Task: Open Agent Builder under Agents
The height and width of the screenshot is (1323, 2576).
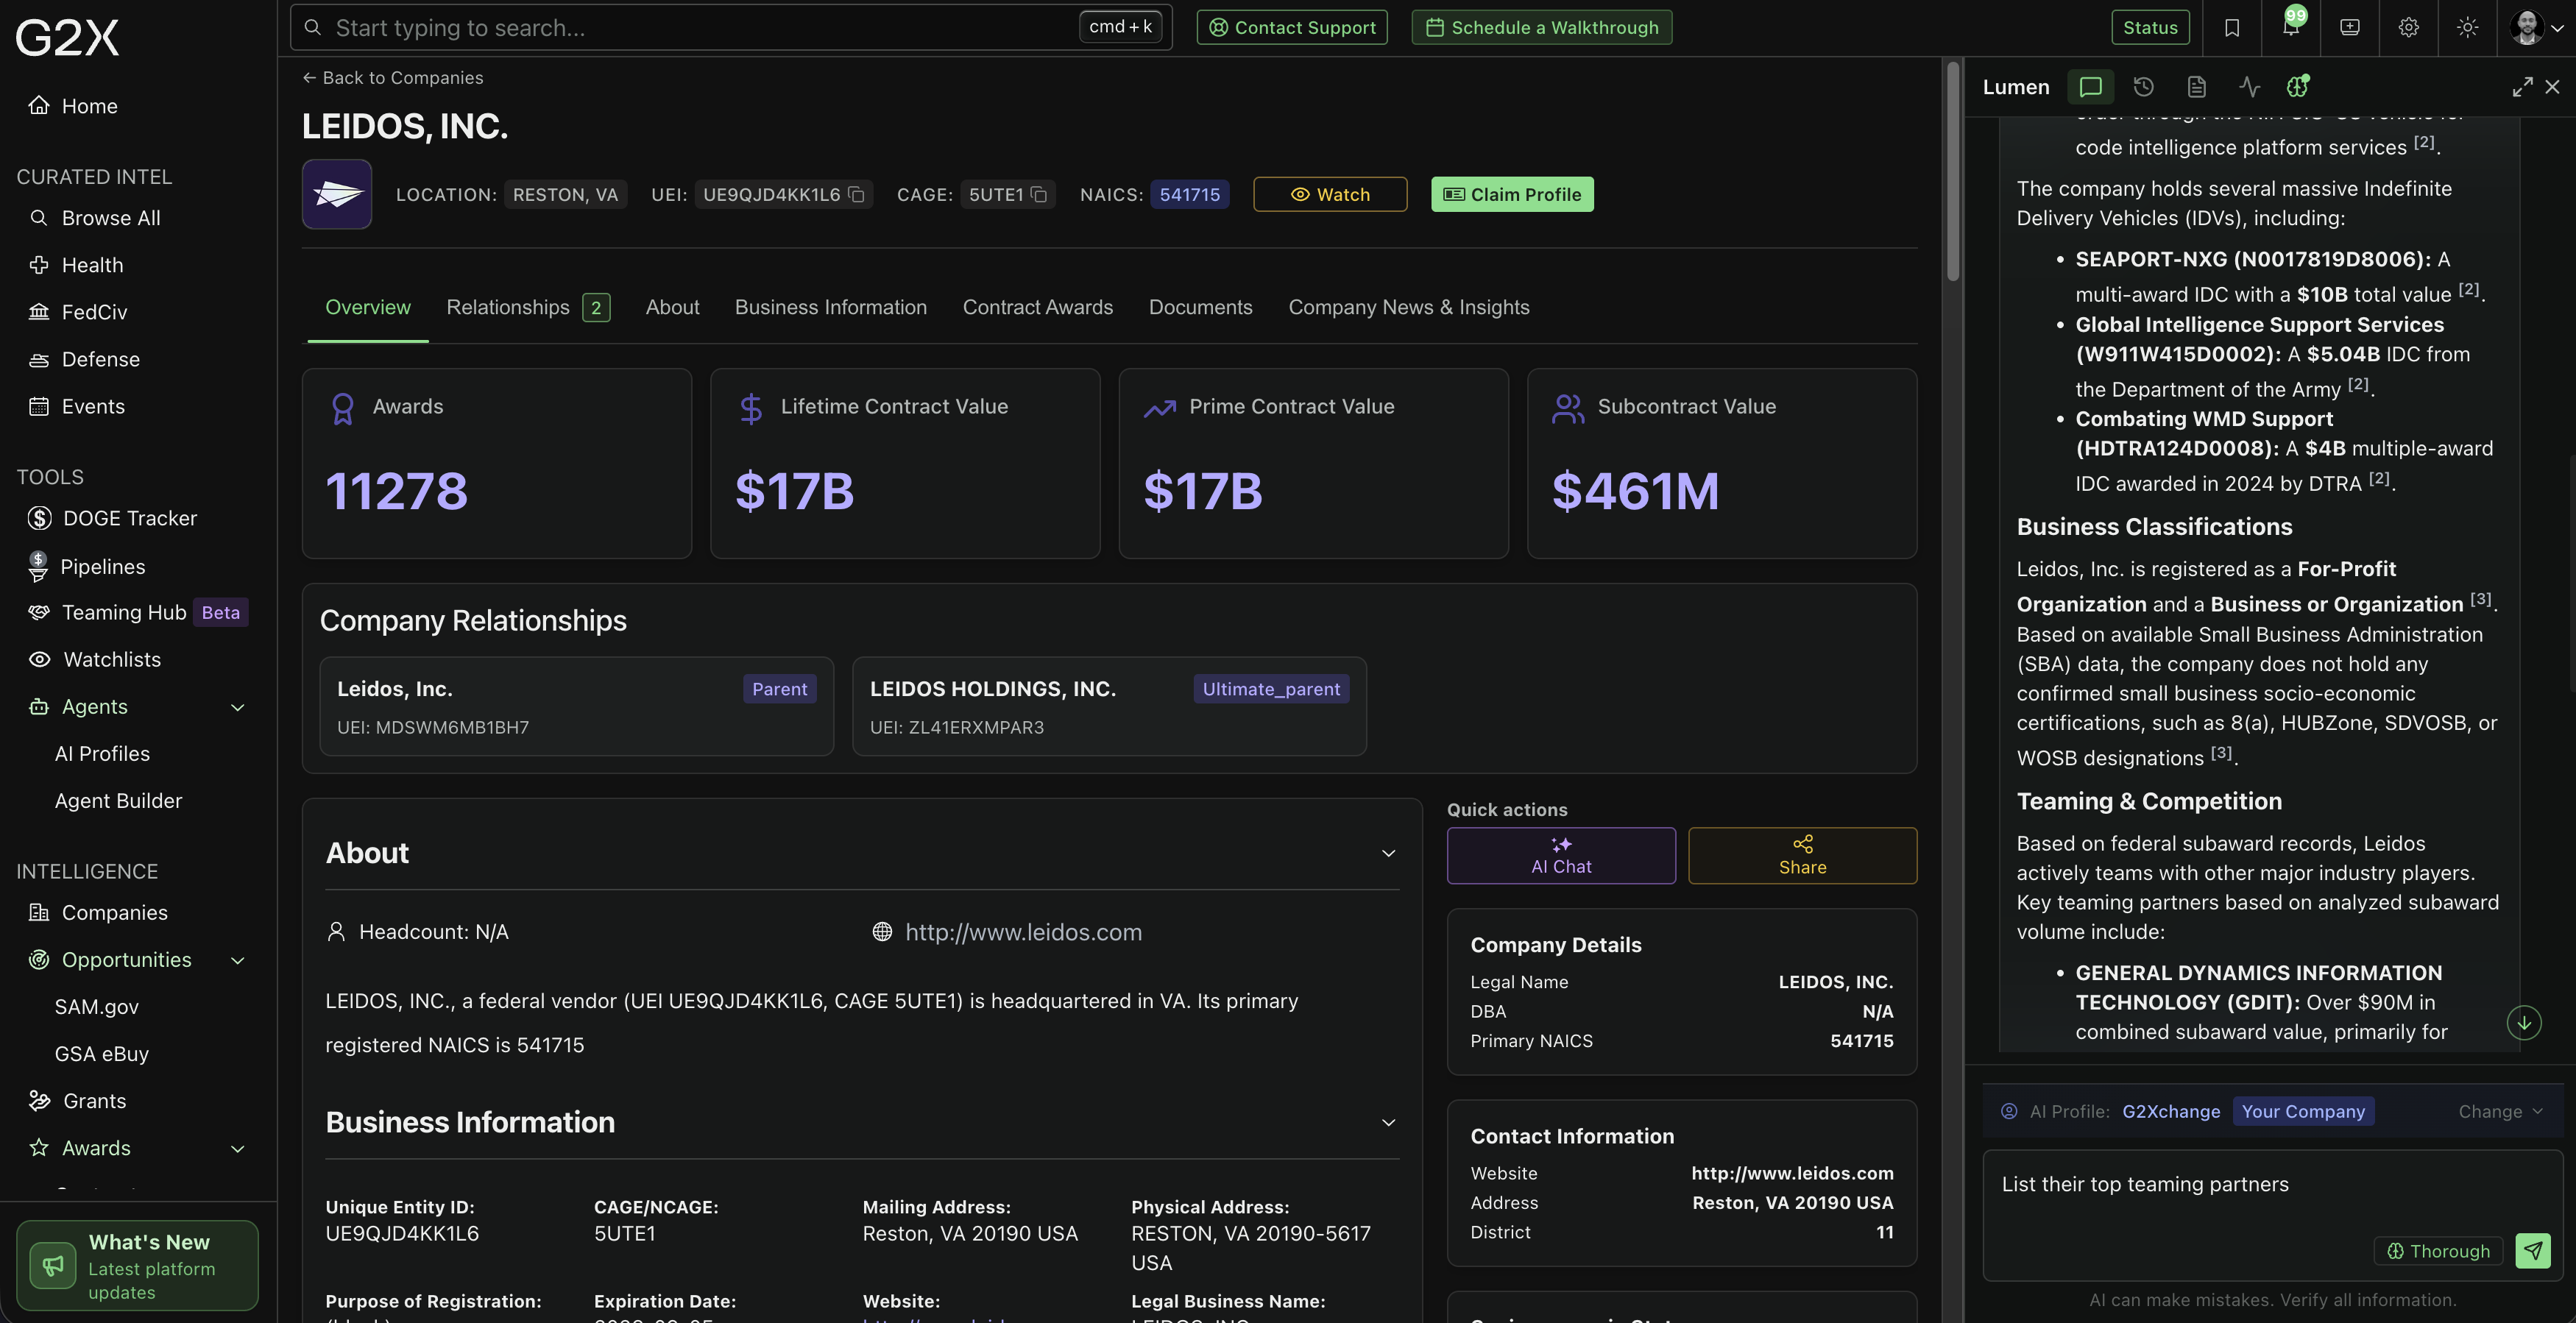Action: coord(118,800)
